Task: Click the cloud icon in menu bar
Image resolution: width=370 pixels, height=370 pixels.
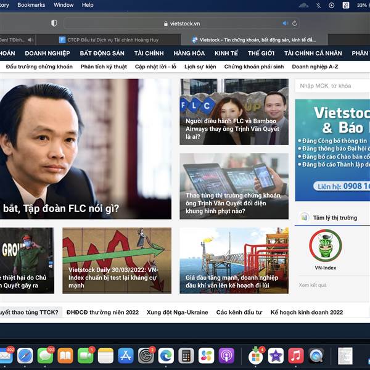Action: pyautogui.click(x=303, y=5)
